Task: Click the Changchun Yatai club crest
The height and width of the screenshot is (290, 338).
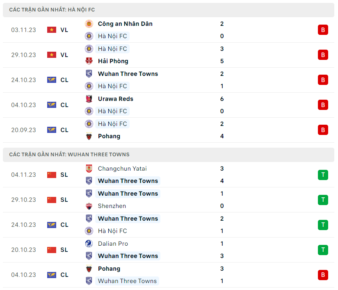Action: [x=89, y=169]
